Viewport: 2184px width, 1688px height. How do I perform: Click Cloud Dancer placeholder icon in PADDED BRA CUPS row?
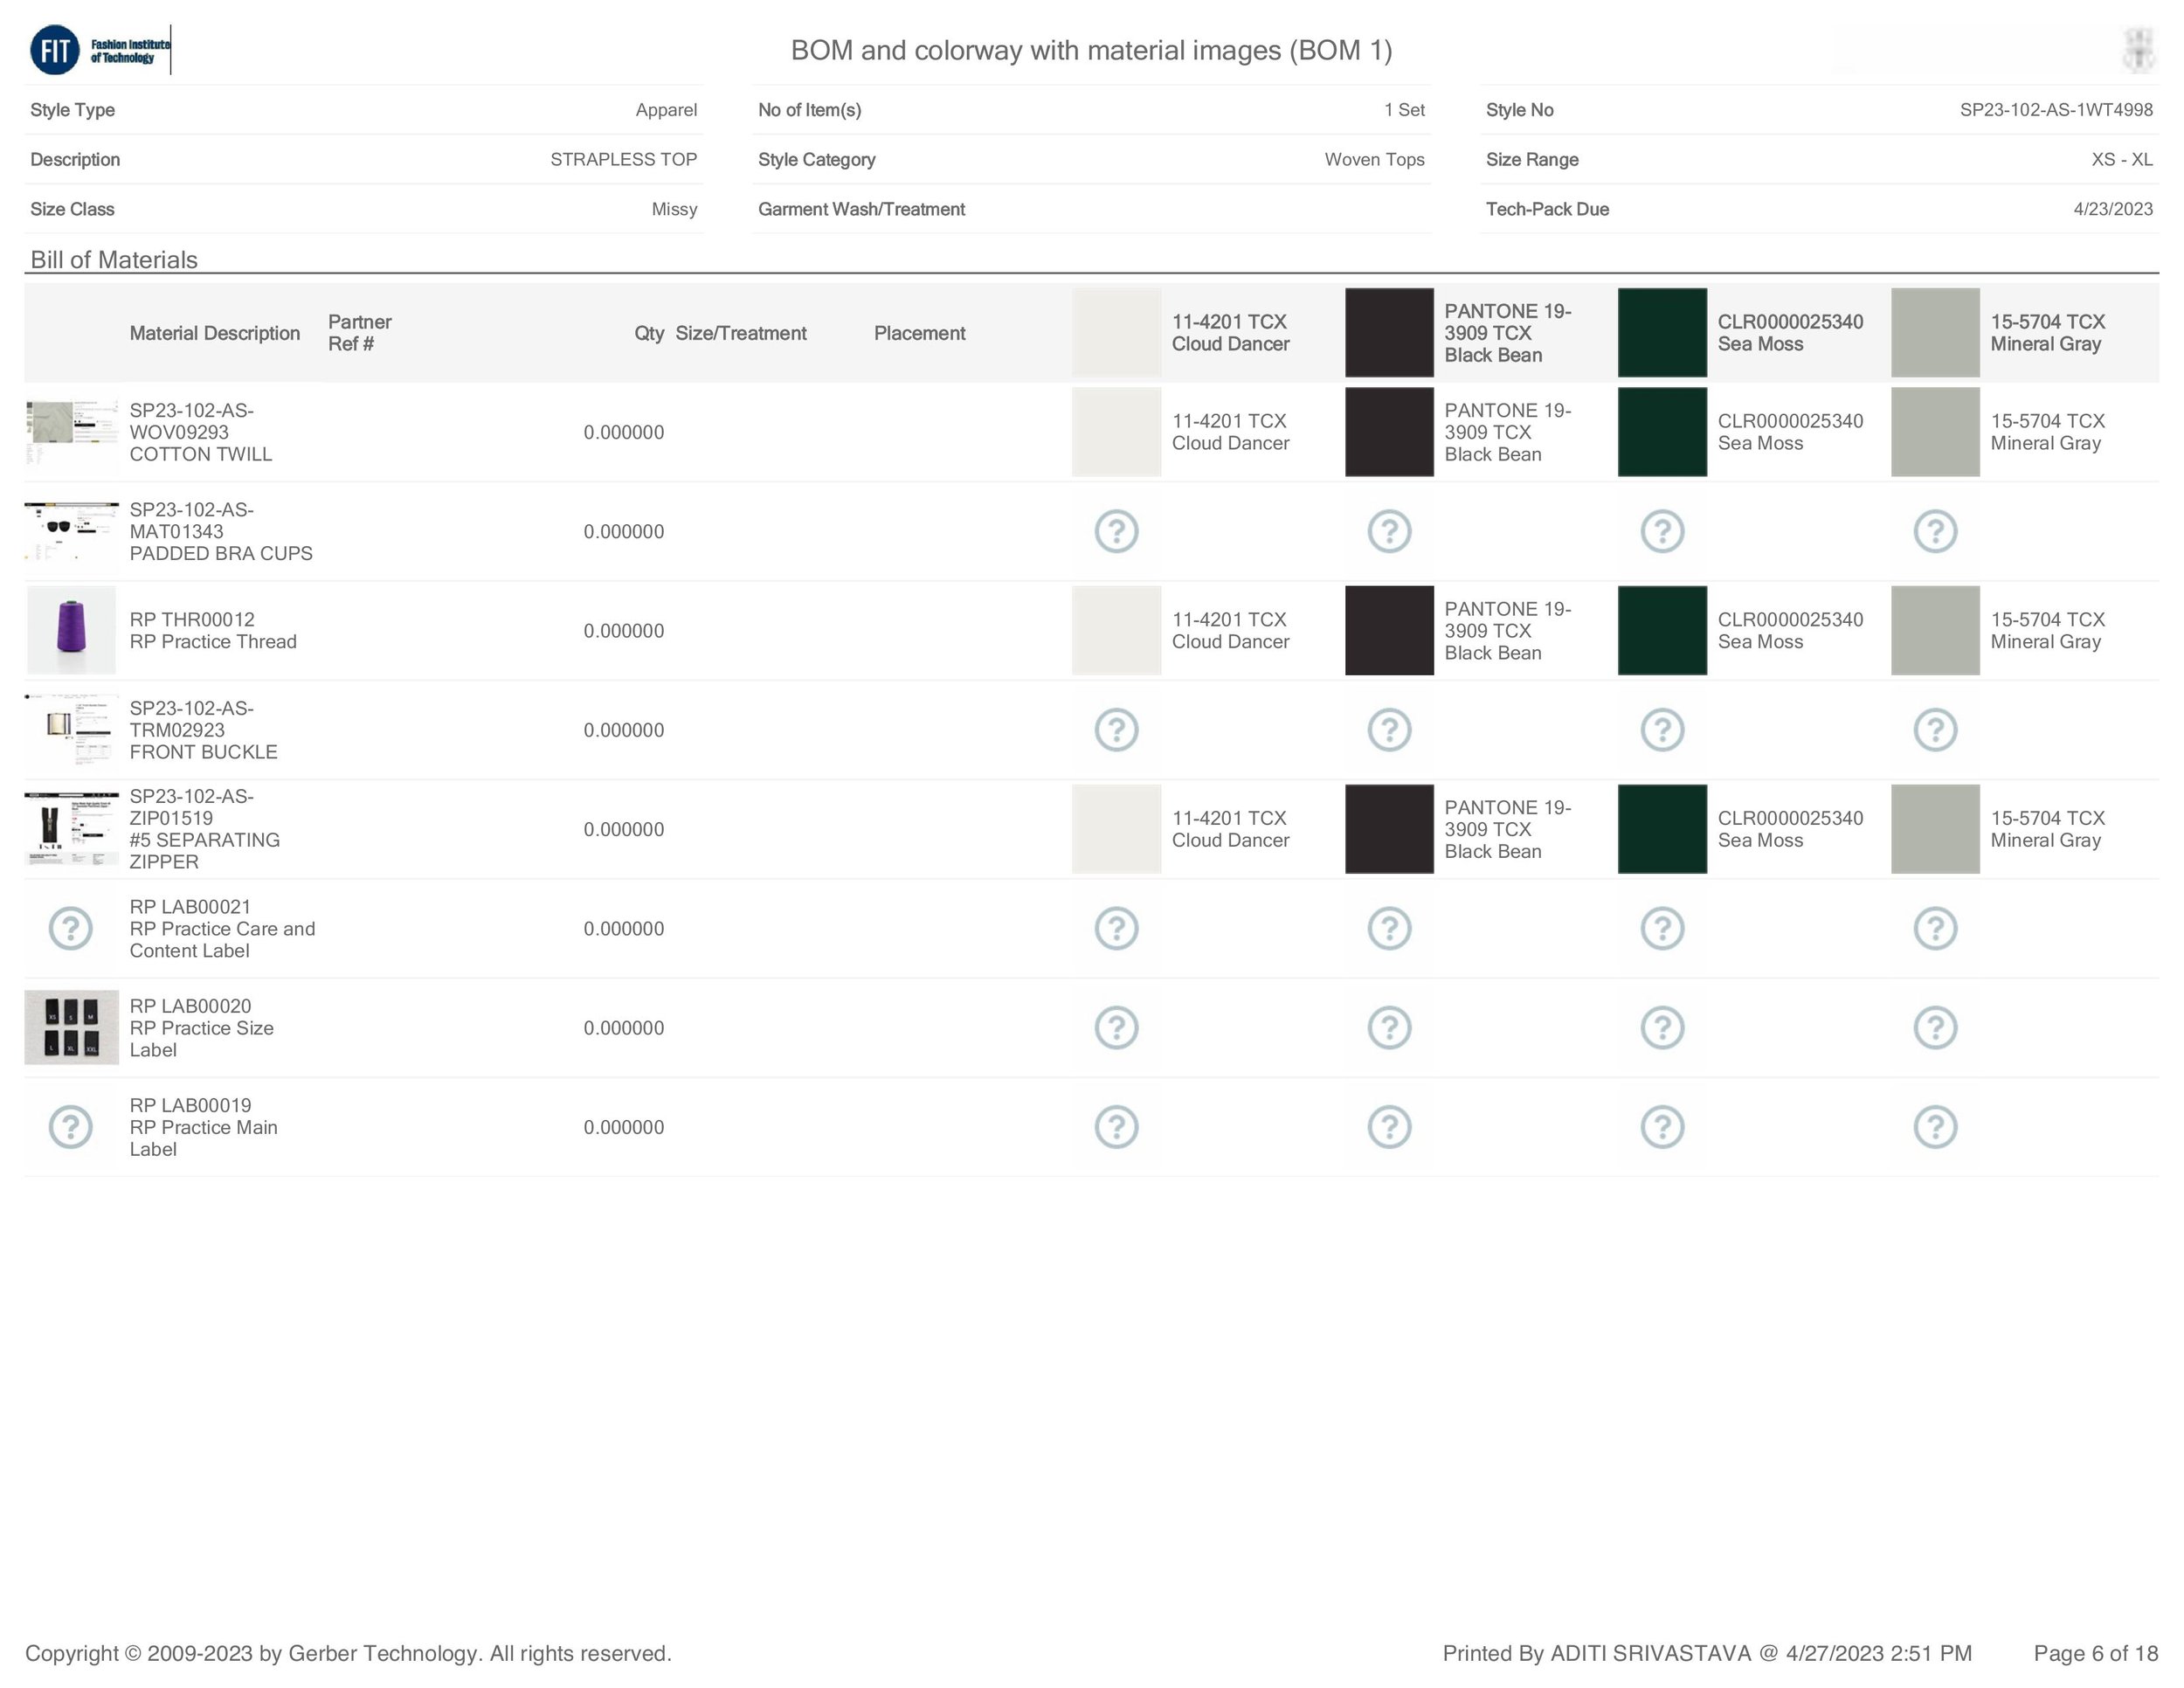pyautogui.click(x=1116, y=531)
